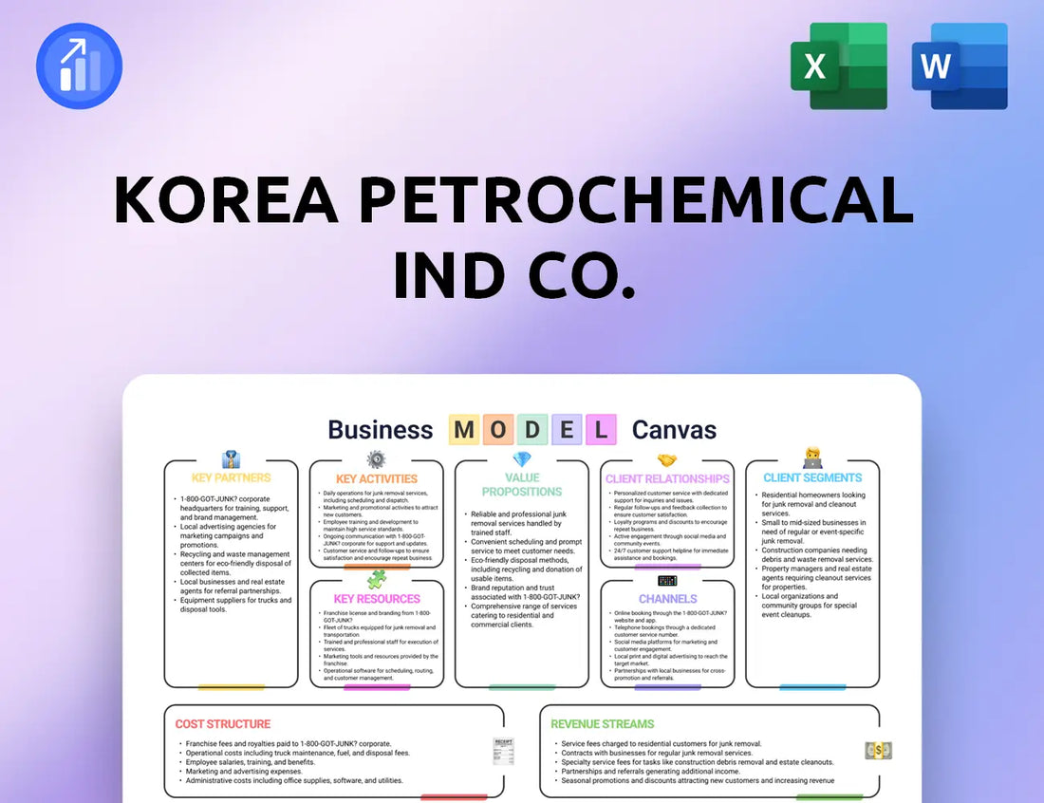The height and width of the screenshot is (803, 1044).
Task: Click the Korea Petrochemical Ind Co. title
Action: (514, 236)
